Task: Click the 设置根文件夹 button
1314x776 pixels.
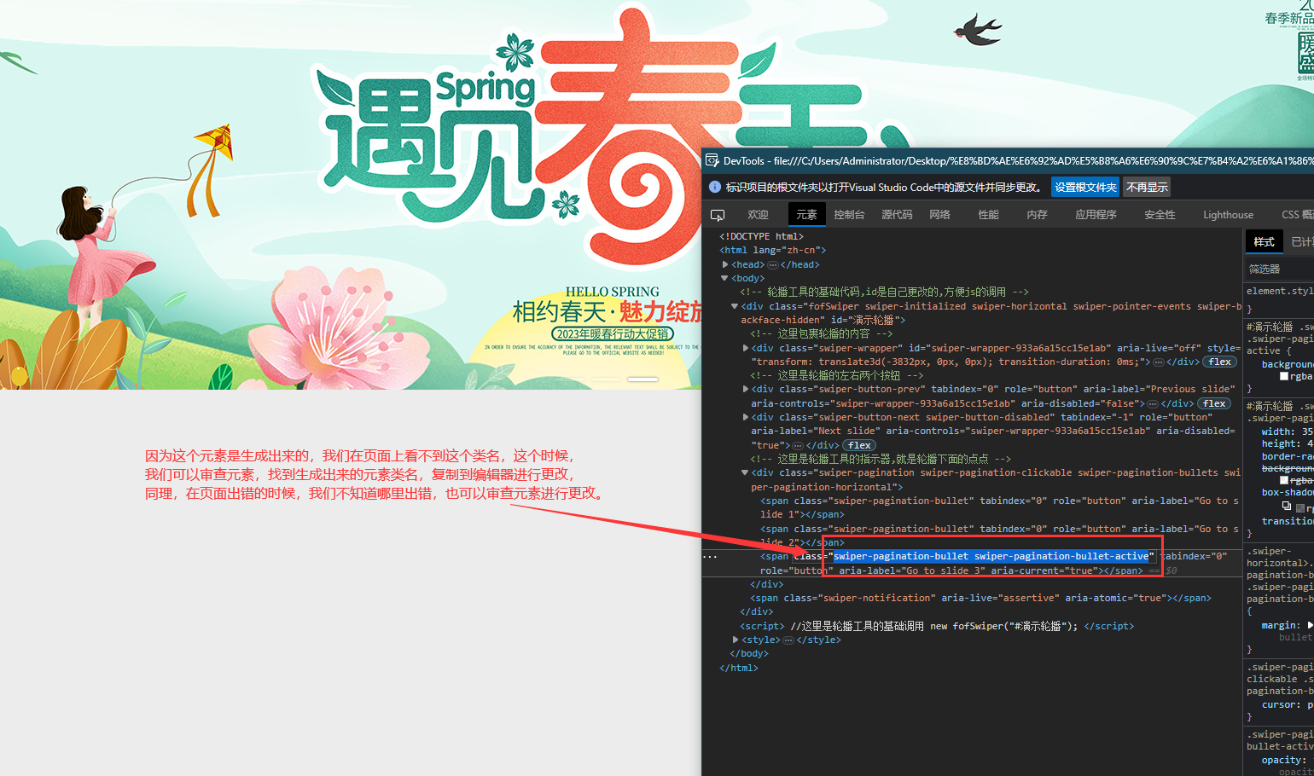Action: point(1085,188)
